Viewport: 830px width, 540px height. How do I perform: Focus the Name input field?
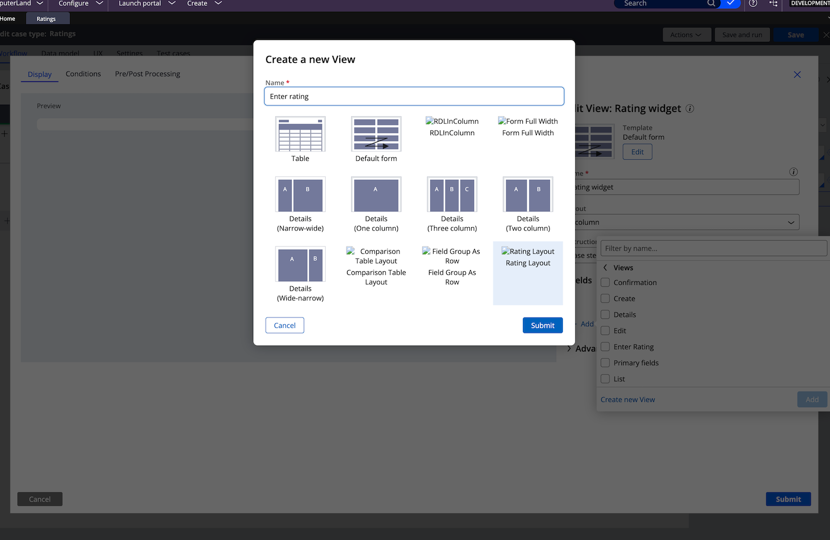click(x=414, y=96)
